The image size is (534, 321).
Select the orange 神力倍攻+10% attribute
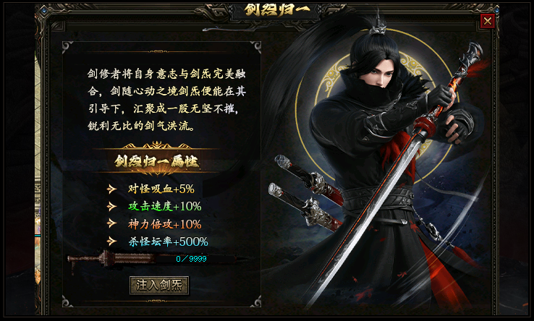point(165,224)
